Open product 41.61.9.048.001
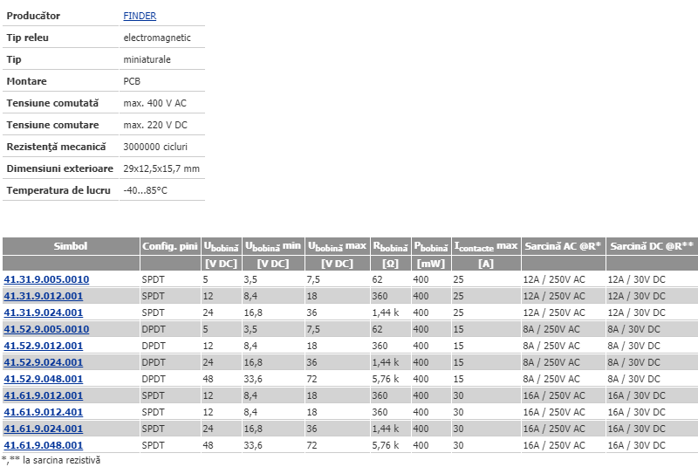The width and height of the screenshot is (698, 467). click(x=43, y=445)
